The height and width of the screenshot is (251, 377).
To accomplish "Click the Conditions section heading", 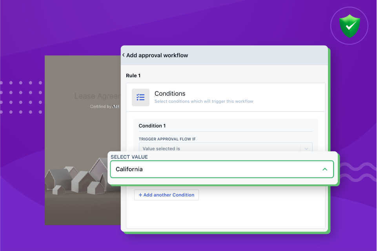I will (x=170, y=93).
